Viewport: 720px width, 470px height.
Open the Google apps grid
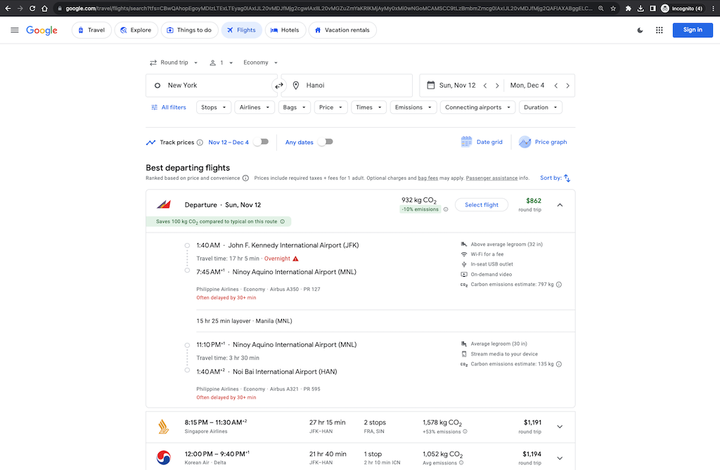660,30
